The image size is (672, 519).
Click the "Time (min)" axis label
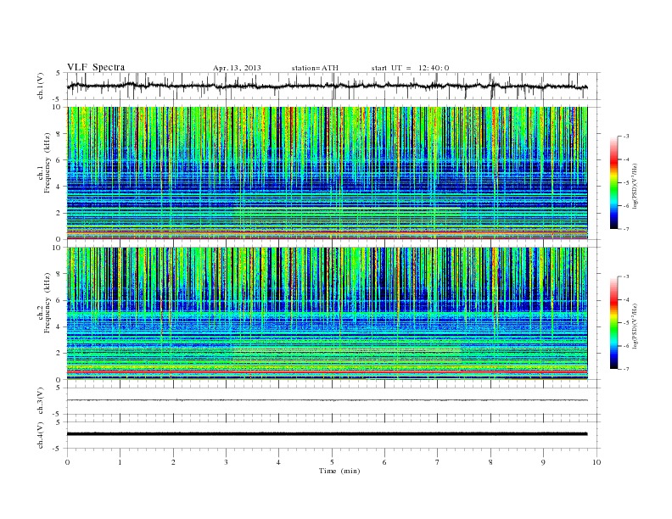[x=339, y=471]
